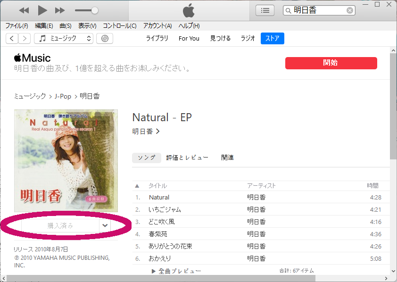Open the ヘルプ(H) menu
The image size is (397, 282).
point(189,25)
